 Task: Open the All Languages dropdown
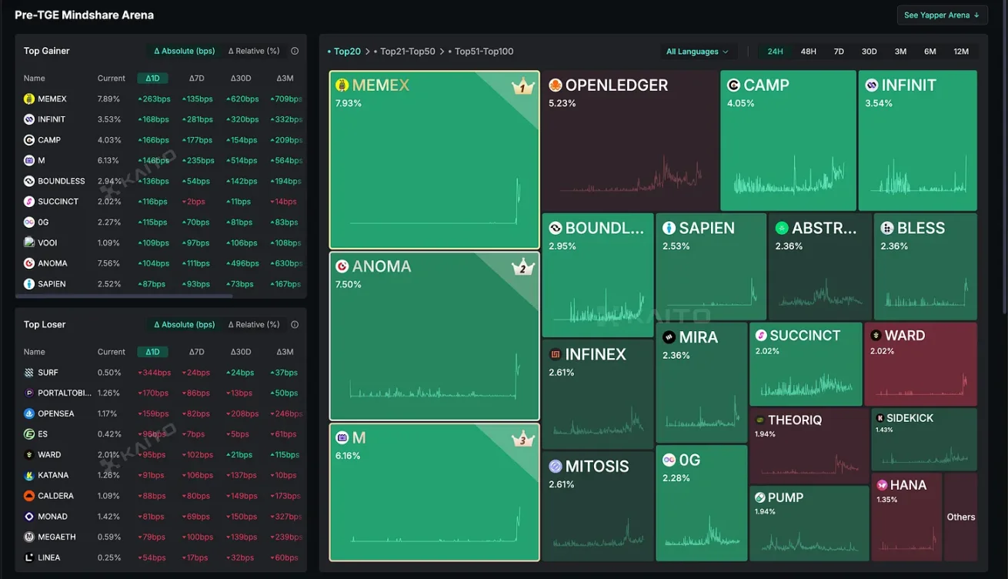(697, 52)
